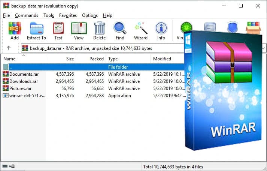Select the Pictures.rar file name
The height and width of the screenshot is (171, 267).
pos(21,88)
